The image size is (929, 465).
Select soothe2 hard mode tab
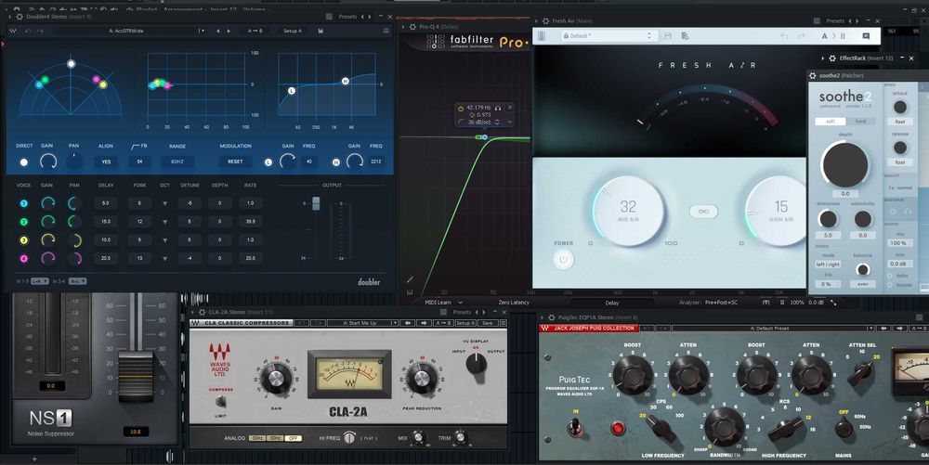pos(860,122)
